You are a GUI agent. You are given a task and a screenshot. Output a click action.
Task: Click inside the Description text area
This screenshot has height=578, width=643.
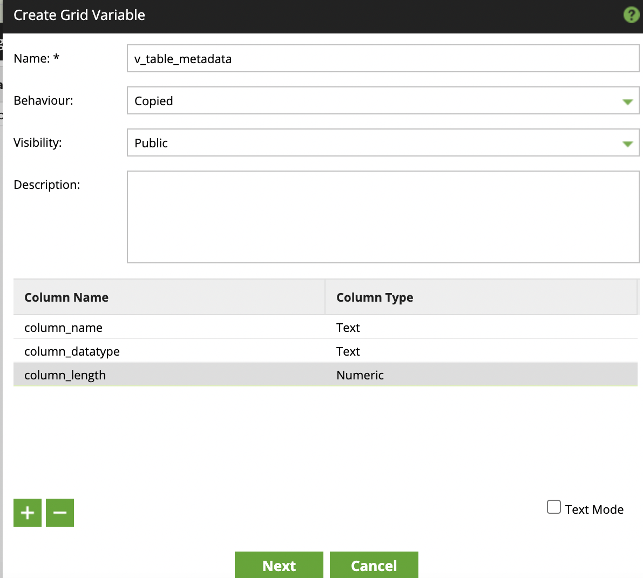pos(383,217)
